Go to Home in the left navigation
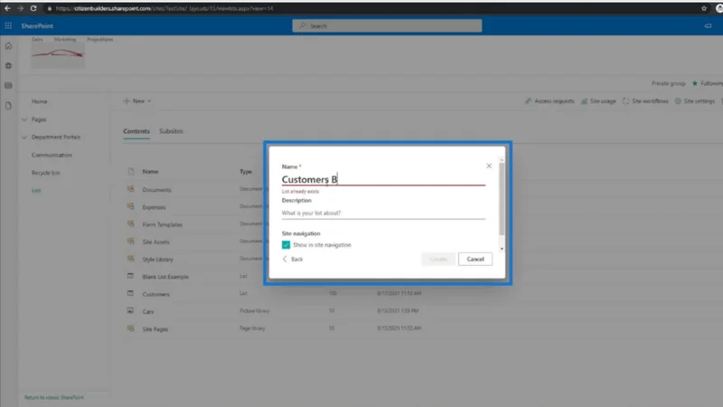The width and height of the screenshot is (723, 407). click(39, 101)
